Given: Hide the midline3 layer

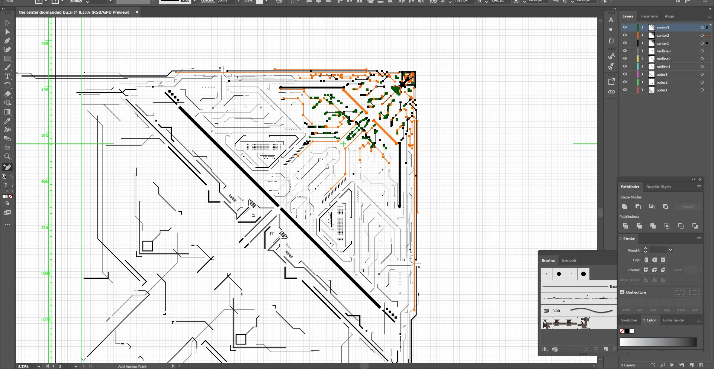Looking at the screenshot, I should click(625, 51).
